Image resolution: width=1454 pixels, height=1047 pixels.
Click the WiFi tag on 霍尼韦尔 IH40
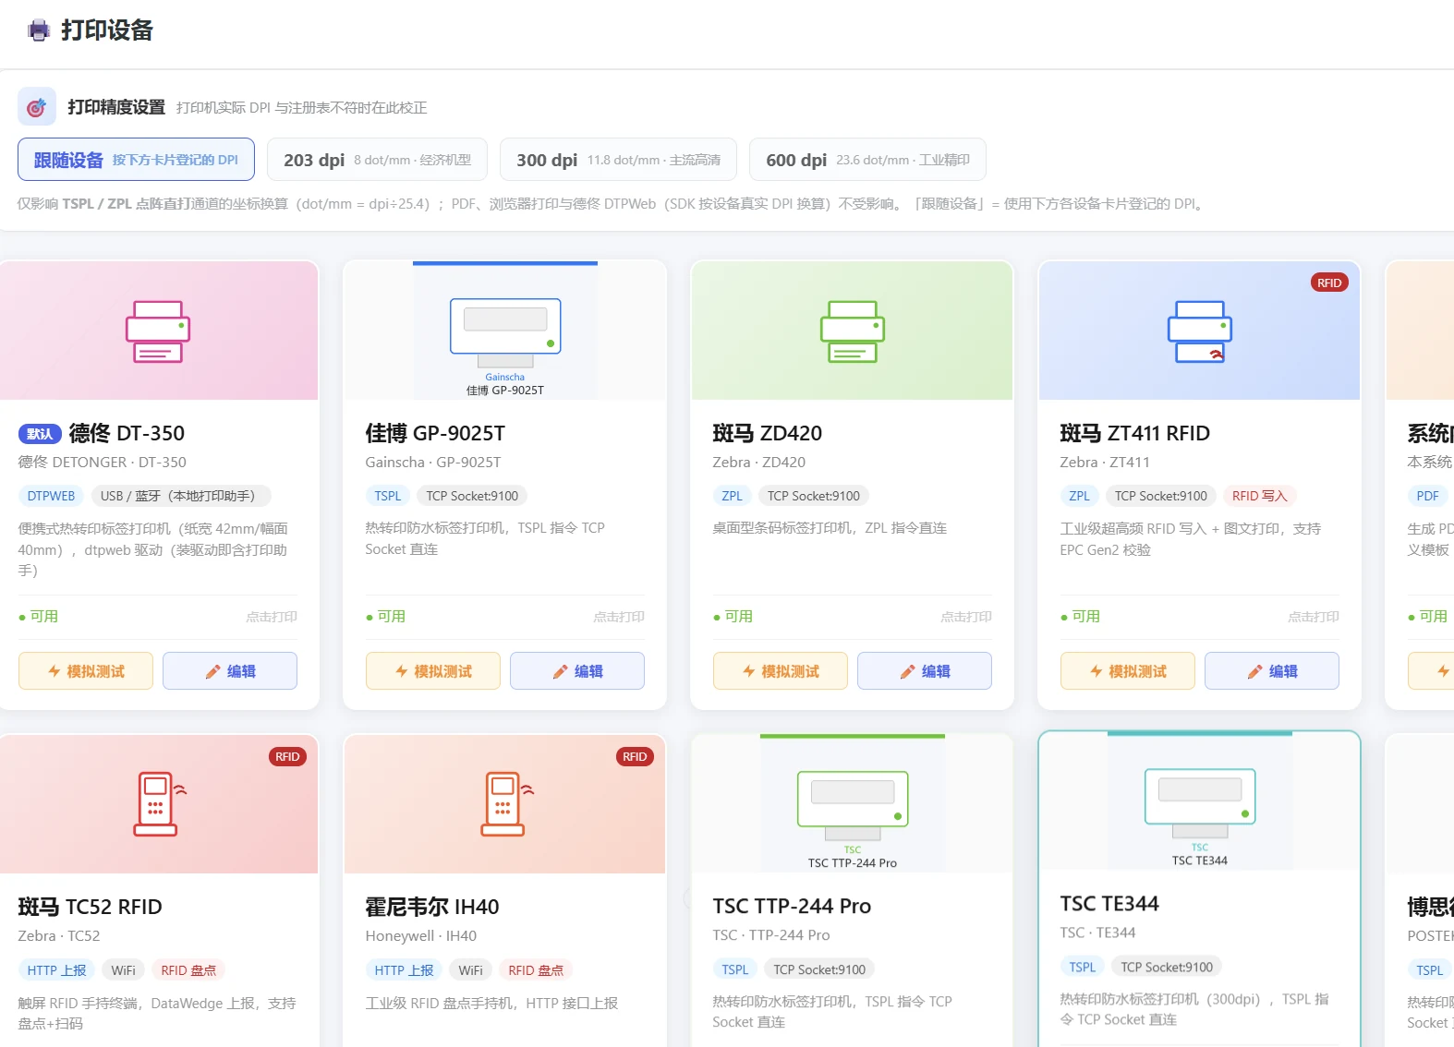tap(470, 970)
